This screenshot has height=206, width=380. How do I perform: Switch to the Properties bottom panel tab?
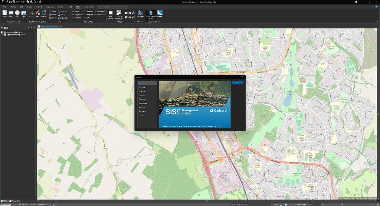(x=15, y=201)
